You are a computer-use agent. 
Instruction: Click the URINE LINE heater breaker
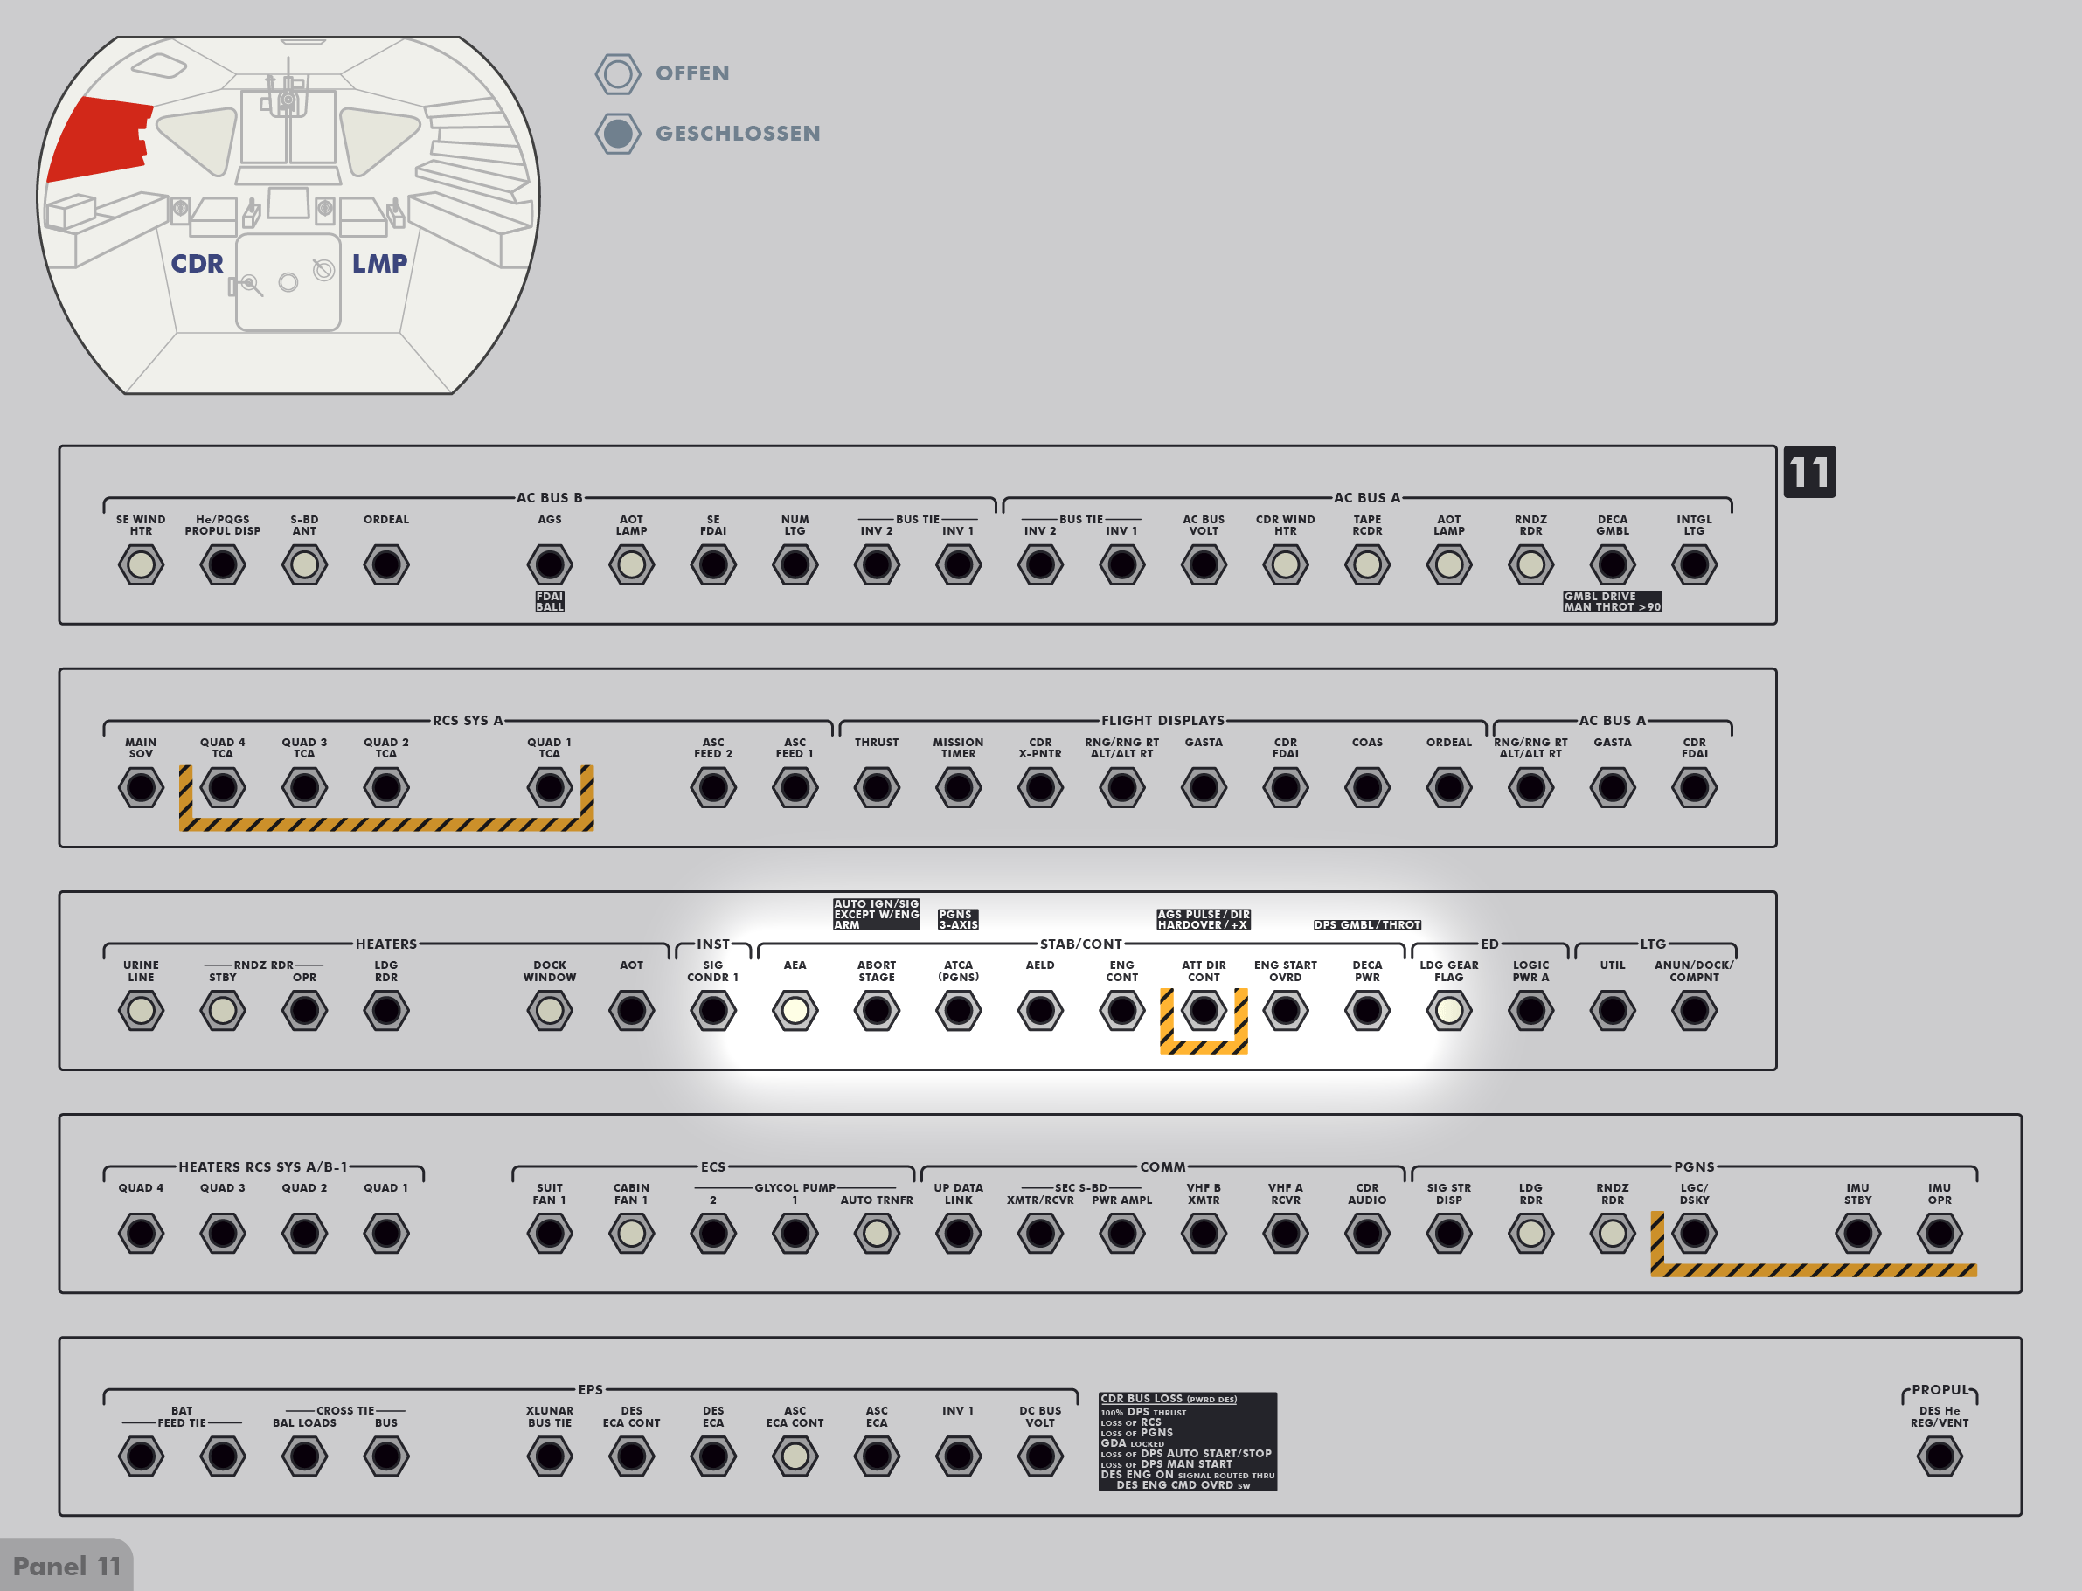141,1011
